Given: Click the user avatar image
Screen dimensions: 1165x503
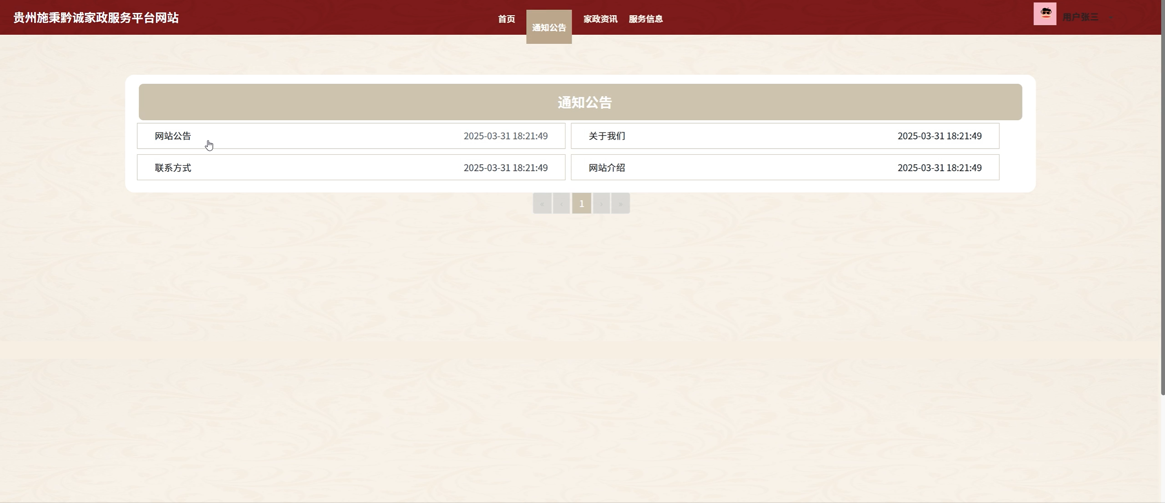Looking at the screenshot, I should coord(1045,14).
